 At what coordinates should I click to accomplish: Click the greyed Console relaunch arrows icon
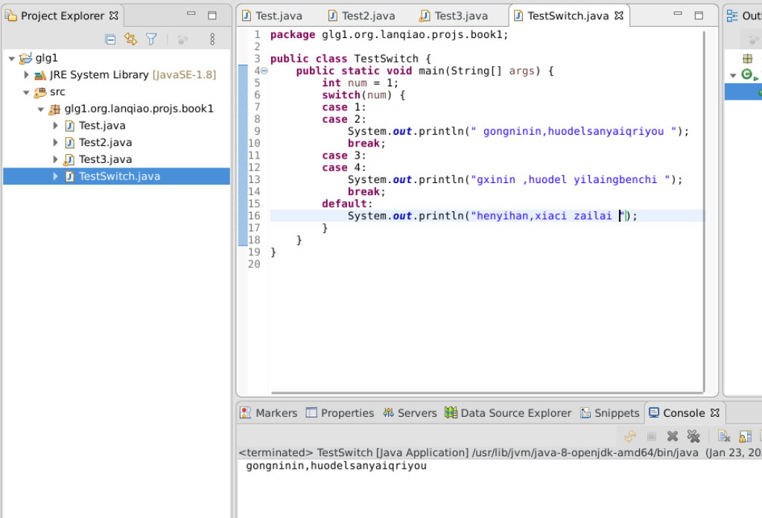630,436
